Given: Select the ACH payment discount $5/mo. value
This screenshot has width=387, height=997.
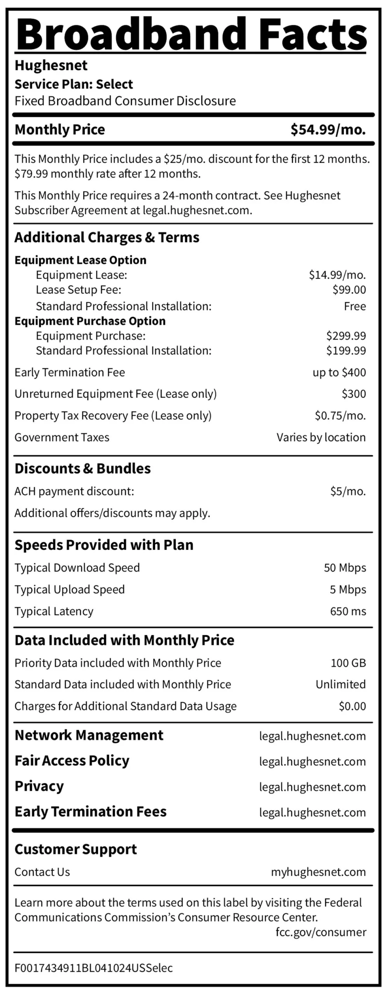Looking at the screenshot, I should 348,491.
